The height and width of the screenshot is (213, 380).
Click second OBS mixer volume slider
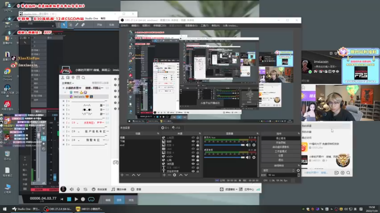pyautogui.click(x=224, y=157)
